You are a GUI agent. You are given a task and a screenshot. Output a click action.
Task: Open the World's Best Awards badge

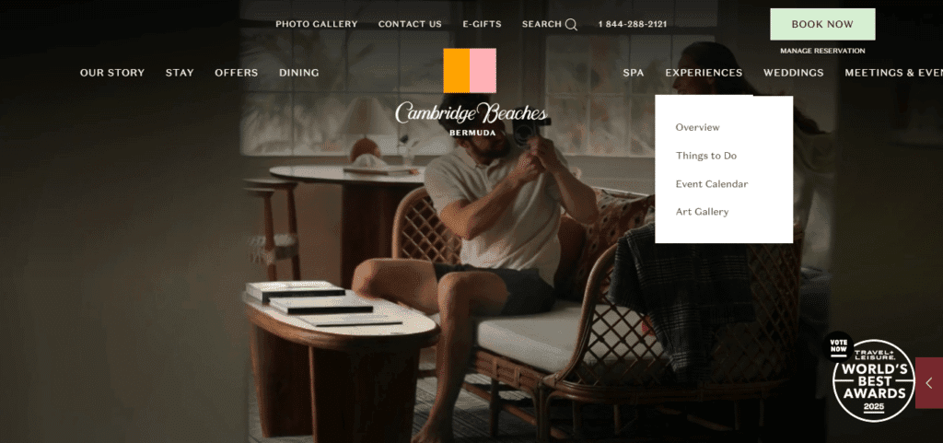pos(872,380)
